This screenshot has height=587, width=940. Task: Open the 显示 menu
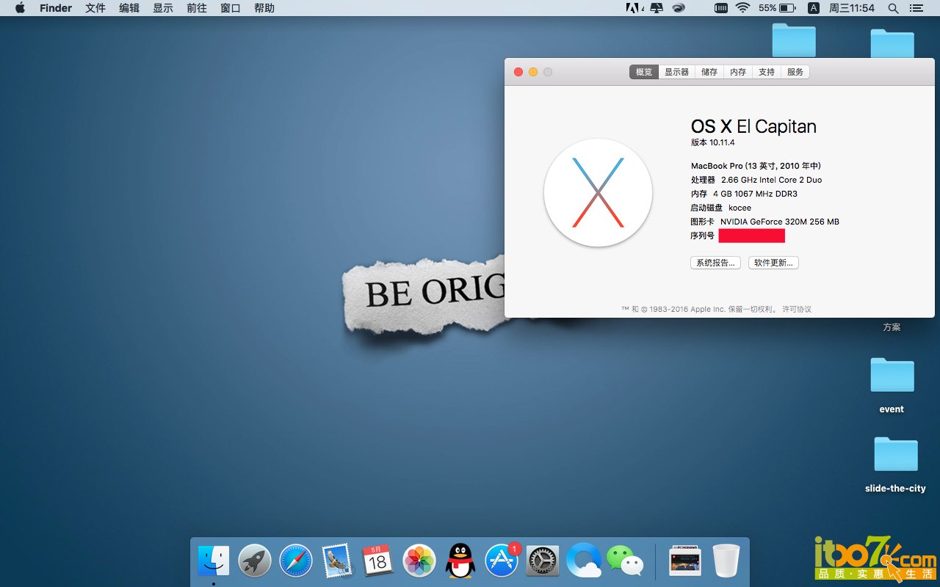163,8
